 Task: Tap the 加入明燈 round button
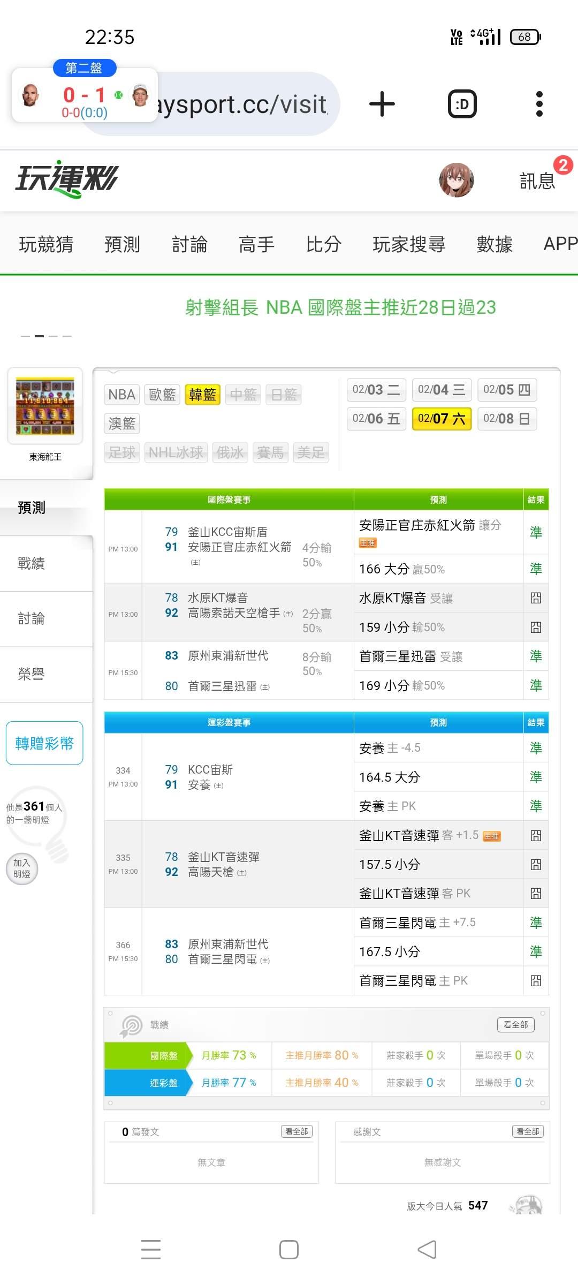coord(22,868)
